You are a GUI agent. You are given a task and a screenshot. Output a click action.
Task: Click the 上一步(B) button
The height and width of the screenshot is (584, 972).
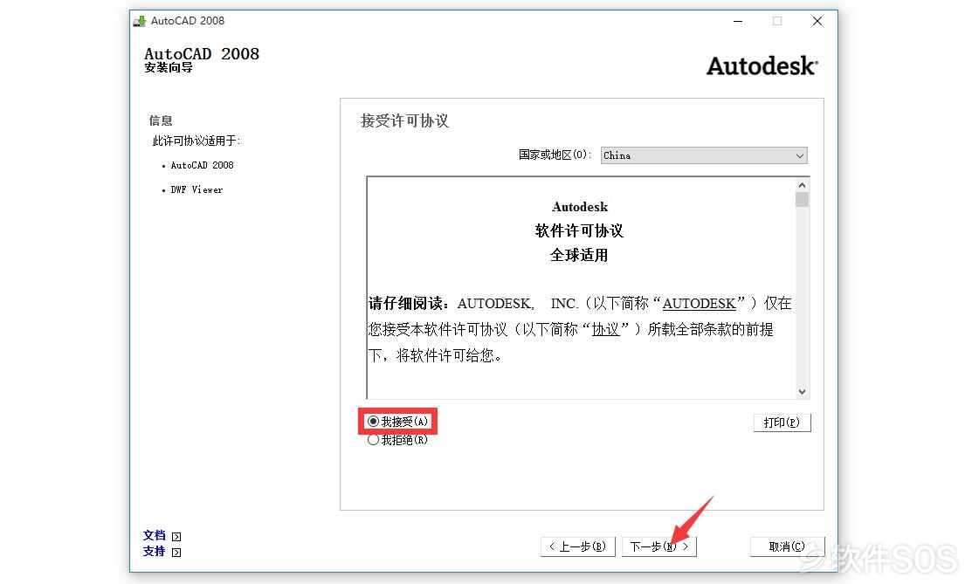click(x=578, y=546)
